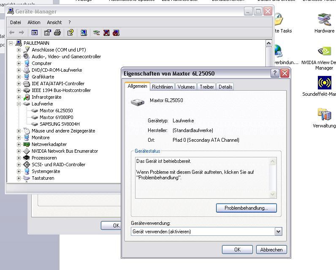Open the Soundeffekt-Manager icon
The image size is (336, 270).
[325, 83]
